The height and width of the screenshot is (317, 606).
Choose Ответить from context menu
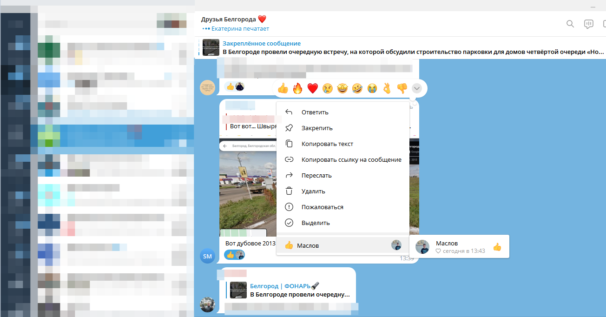[x=315, y=112]
